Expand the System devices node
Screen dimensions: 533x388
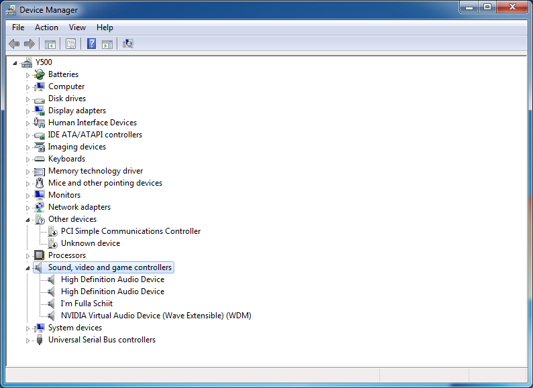27,328
